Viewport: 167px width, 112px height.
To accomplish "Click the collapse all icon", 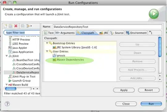I will (23, 26).
